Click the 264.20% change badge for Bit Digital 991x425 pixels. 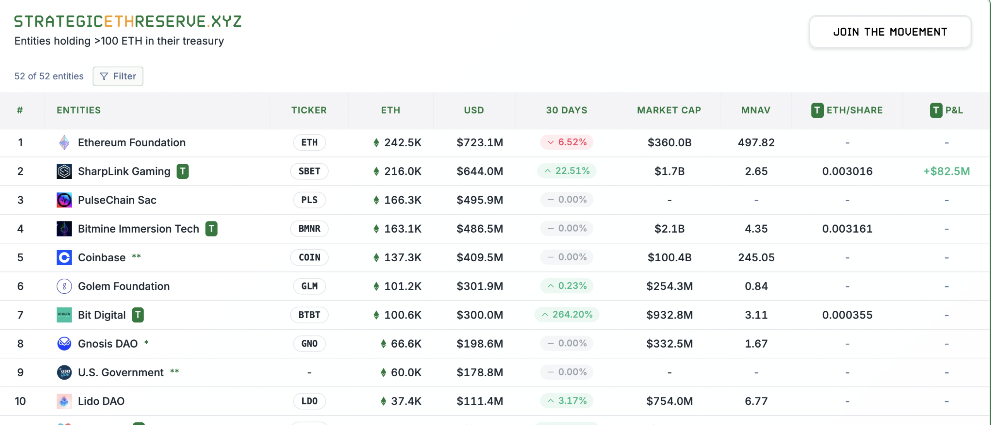(567, 315)
